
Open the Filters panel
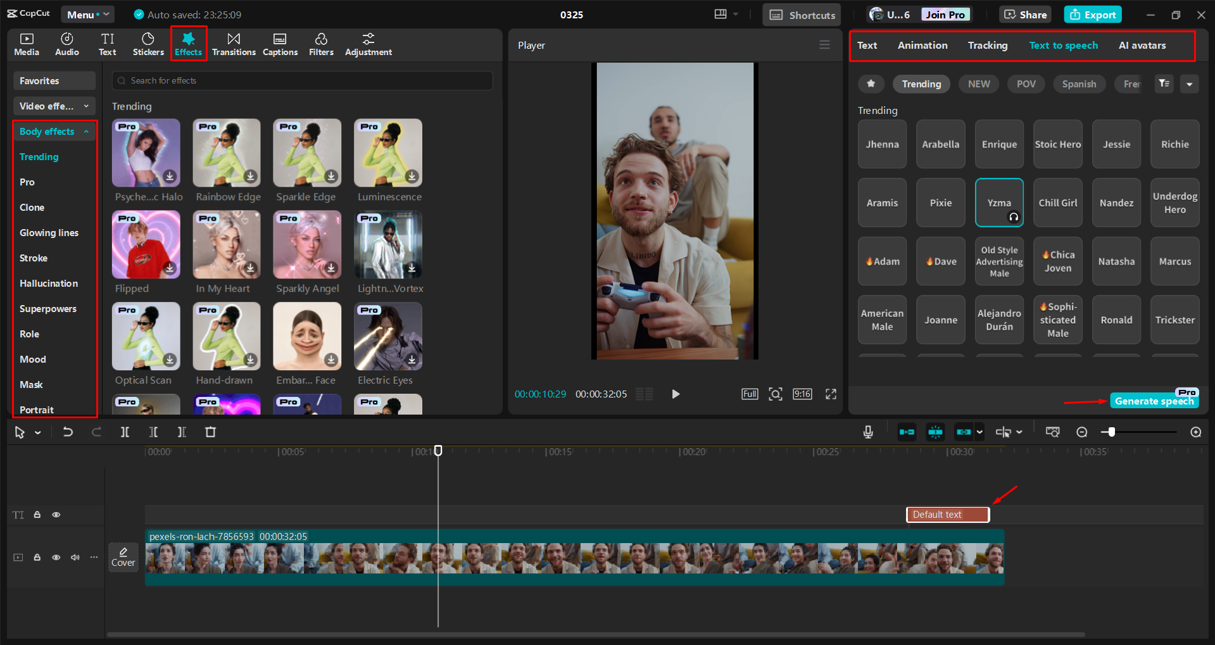tap(321, 44)
